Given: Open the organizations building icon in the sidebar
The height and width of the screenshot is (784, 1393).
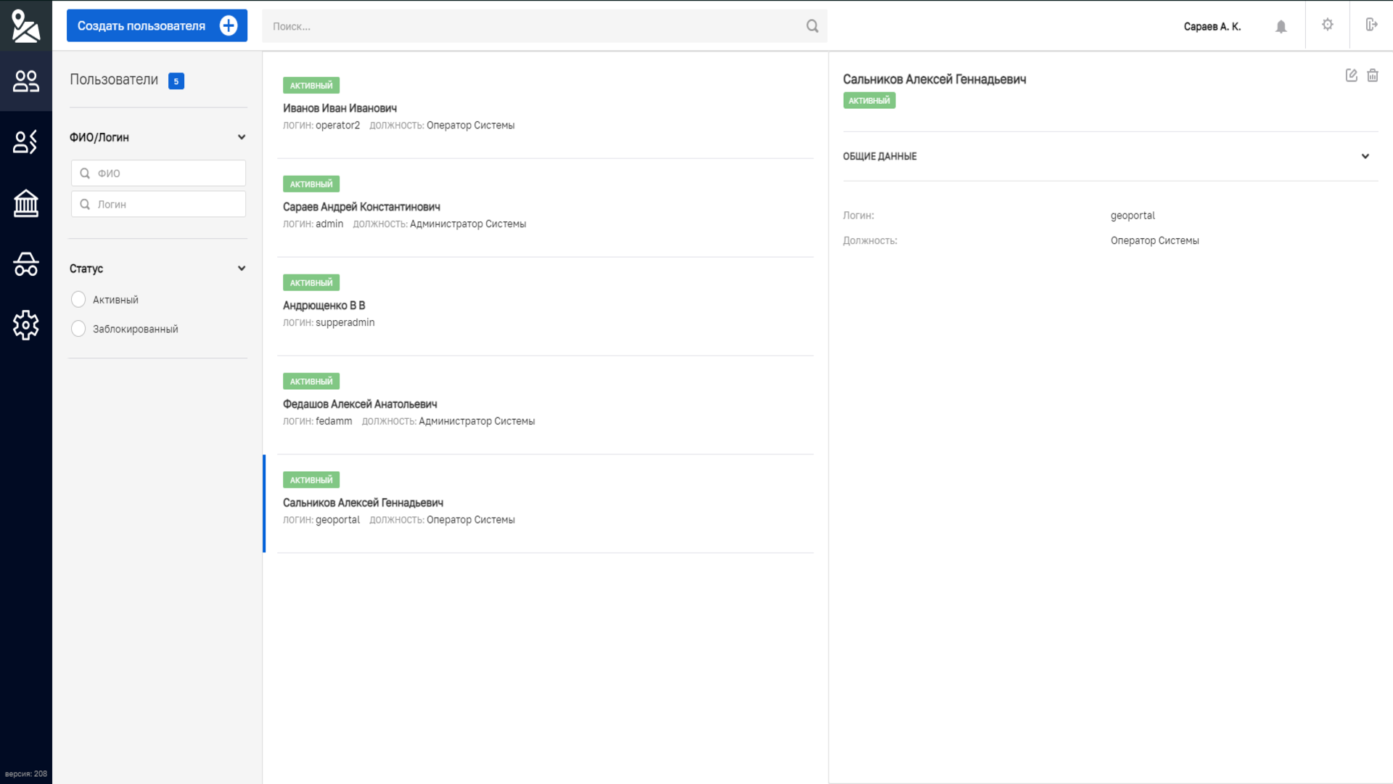Looking at the screenshot, I should pos(25,203).
